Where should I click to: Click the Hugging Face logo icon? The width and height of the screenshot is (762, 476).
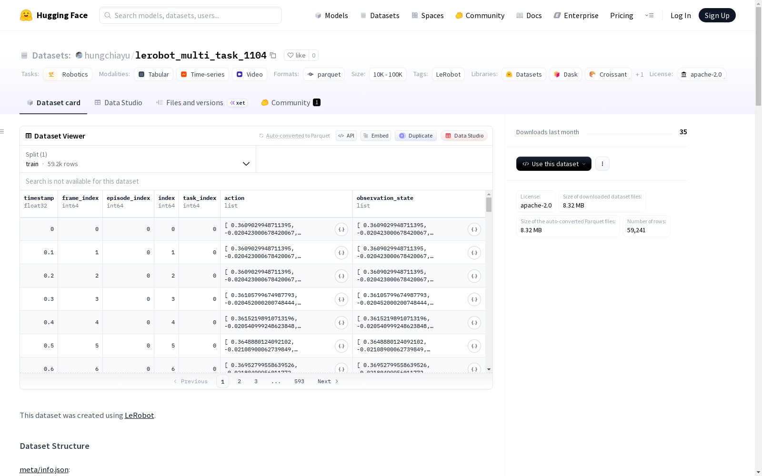click(26, 15)
